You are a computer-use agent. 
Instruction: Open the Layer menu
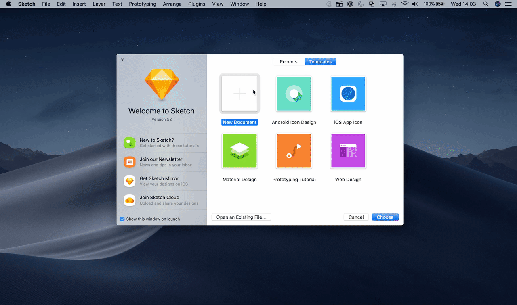pyautogui.click(x=99, y=4)
